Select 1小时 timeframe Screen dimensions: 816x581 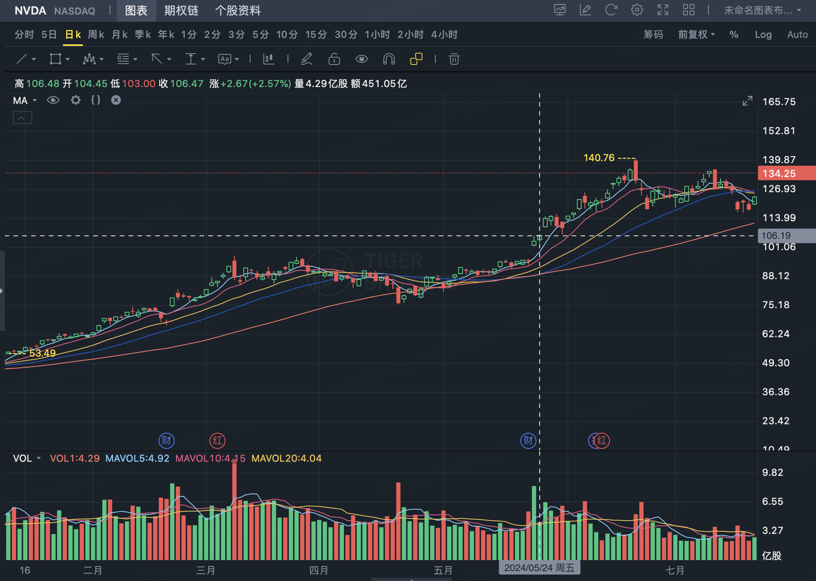pos(377,35)
